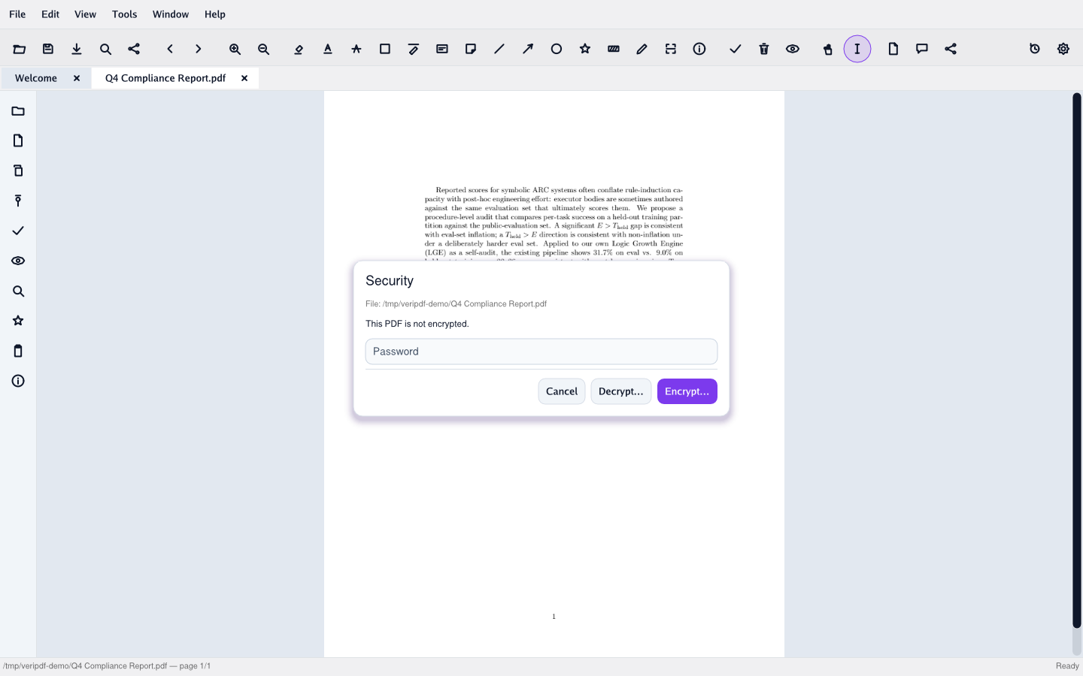This screenshot has width=1083, height=676.
Task: Click the scan region toolbar icon
Action: click(x=671, y=49)
